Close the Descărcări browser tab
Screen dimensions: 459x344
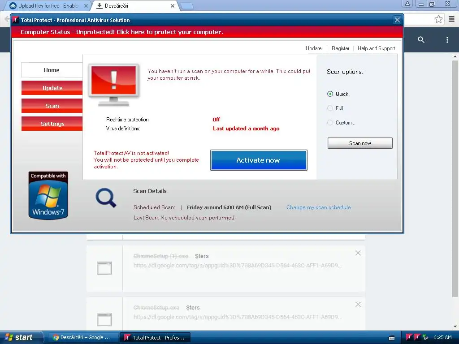point(173,5)
